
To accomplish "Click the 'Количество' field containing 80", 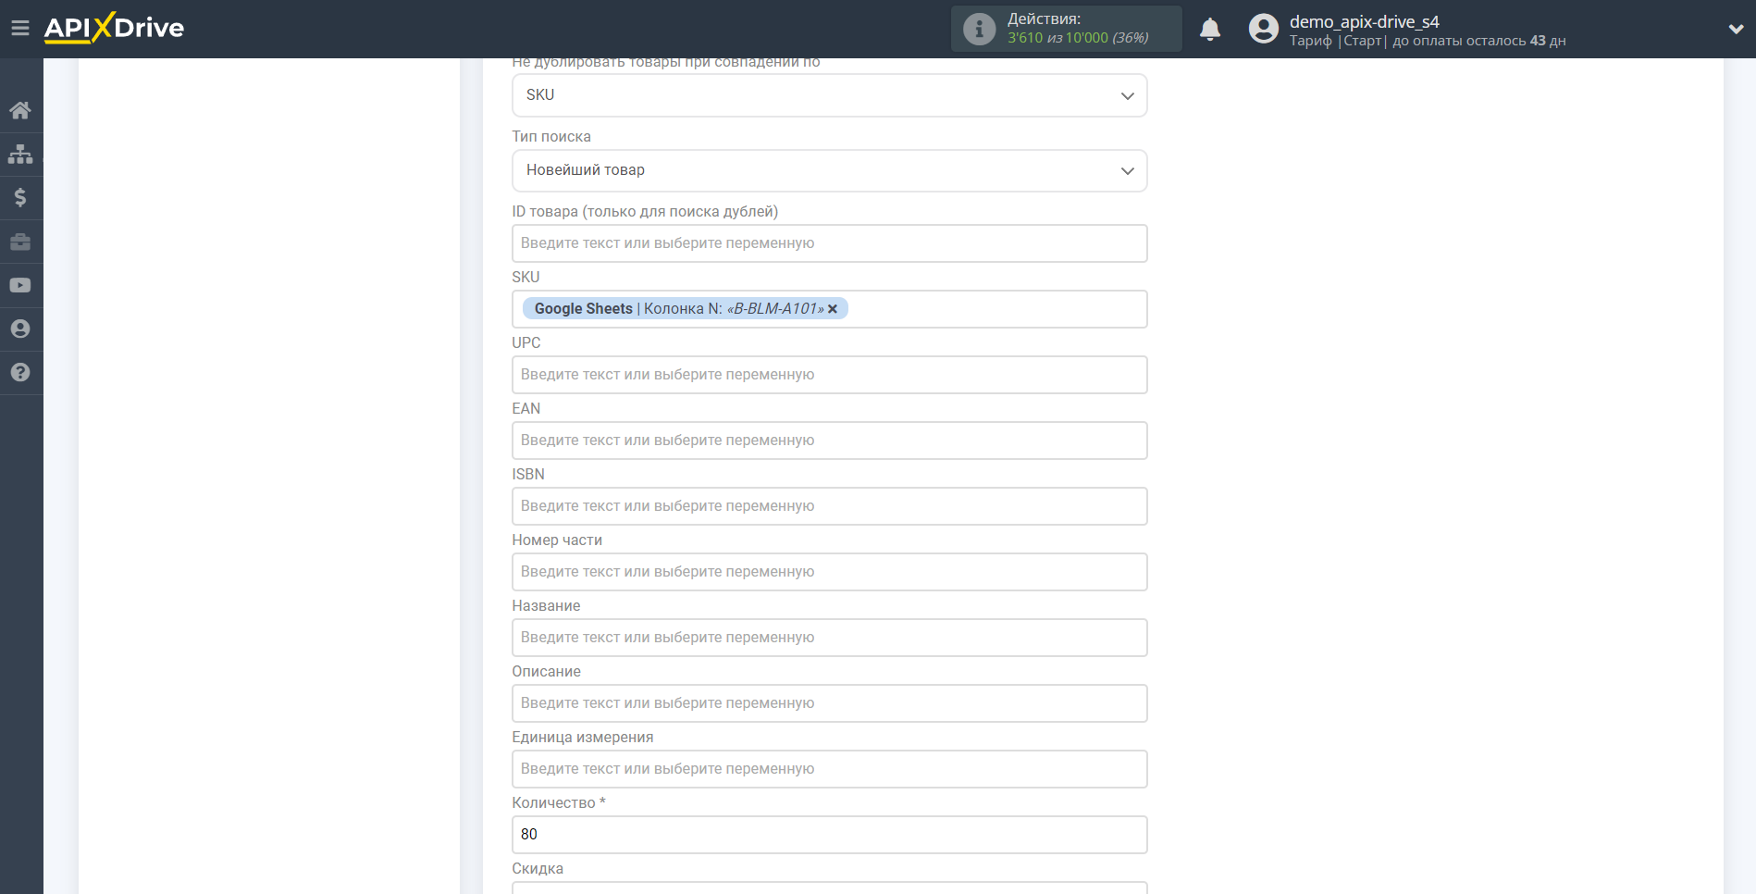I will pyautogui.click(x=829, y=835).
